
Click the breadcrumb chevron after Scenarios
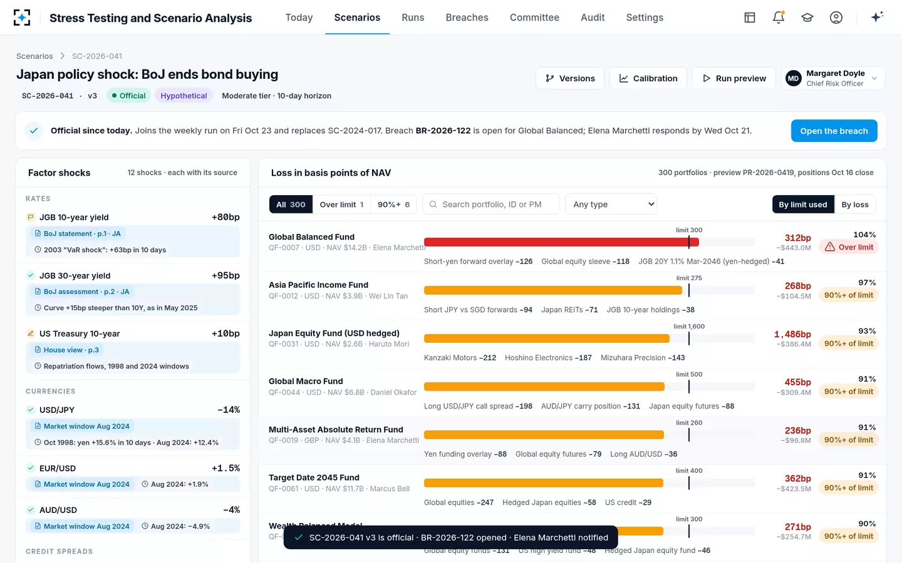click(x=63, y=56)
